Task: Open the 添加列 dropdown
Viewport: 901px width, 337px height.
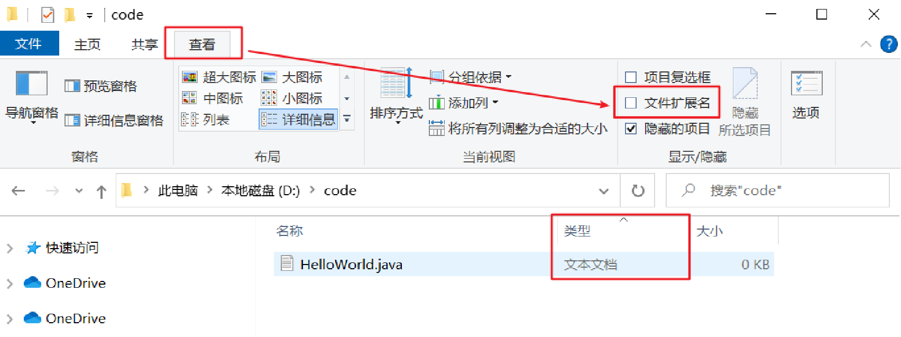Action: pyautogui.click(x=464, y=103)
